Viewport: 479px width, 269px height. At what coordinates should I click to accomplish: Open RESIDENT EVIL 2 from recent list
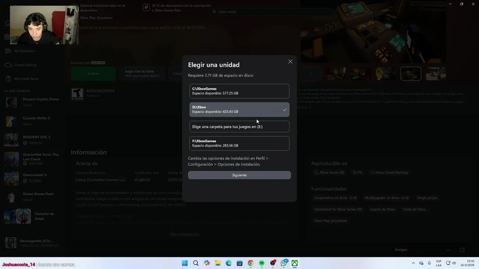33,140
